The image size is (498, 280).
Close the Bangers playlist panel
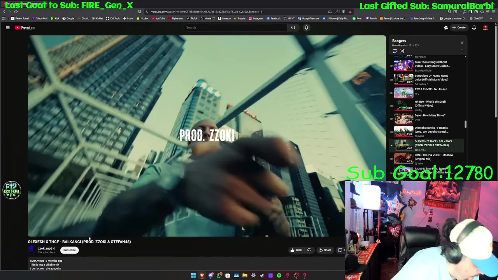pyautogui.click(x=462, y=42)
